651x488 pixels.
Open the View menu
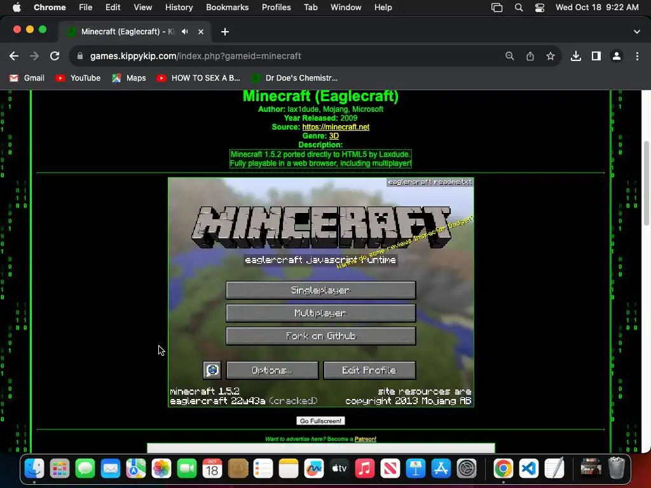pyautogui.click(x=142, y=8)
